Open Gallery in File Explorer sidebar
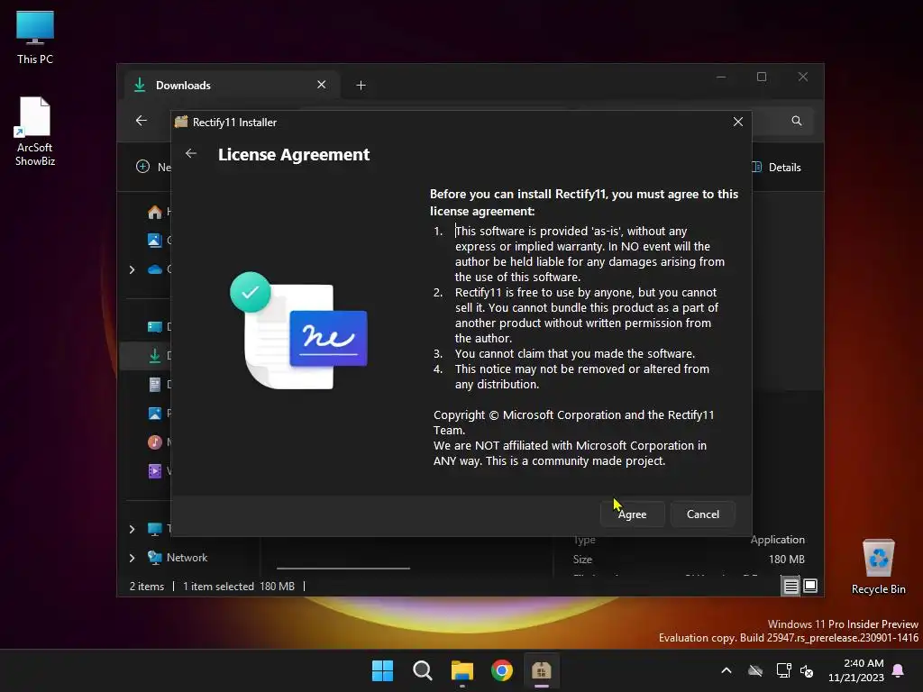This screenshot has width=923, height=692. tap(155, 240)
